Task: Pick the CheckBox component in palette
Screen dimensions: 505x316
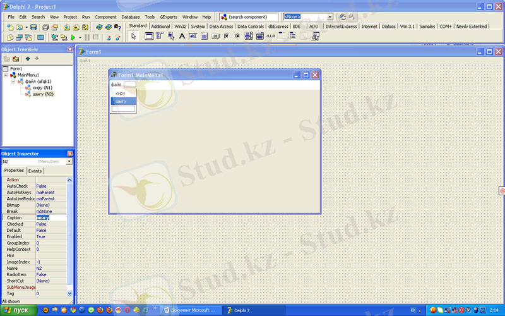Action: 227,36
